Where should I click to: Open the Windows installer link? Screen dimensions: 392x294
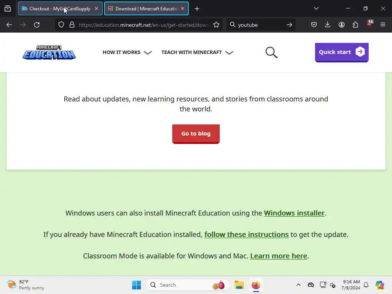(x=294, y=213)
